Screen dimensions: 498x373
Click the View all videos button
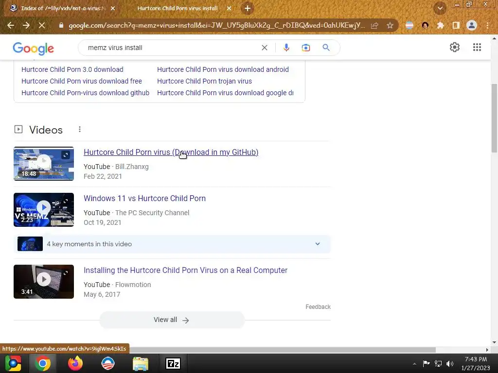click(x=172, y=320)
